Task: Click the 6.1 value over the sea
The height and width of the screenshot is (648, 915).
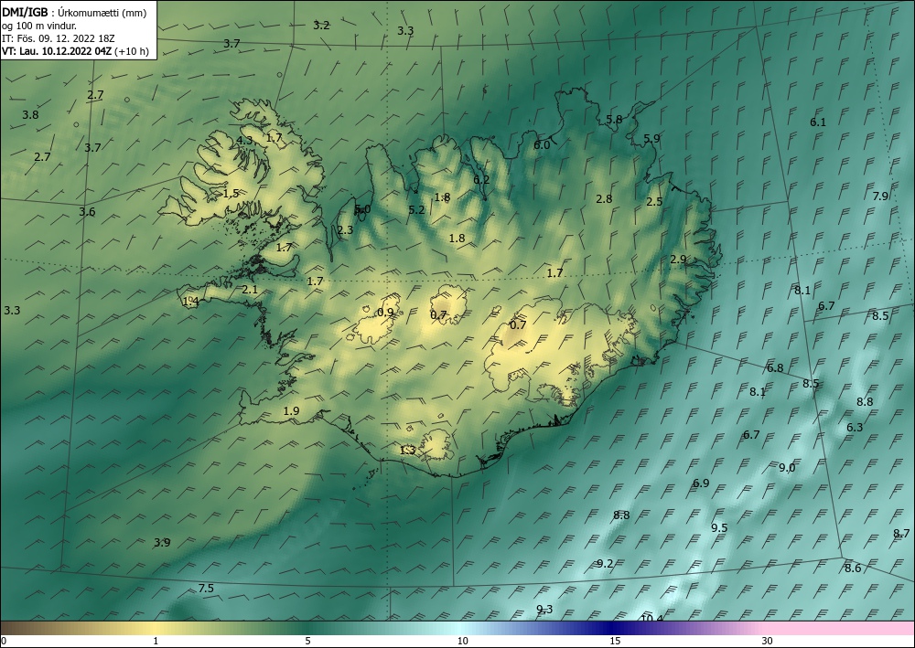Action: [818, 122]
